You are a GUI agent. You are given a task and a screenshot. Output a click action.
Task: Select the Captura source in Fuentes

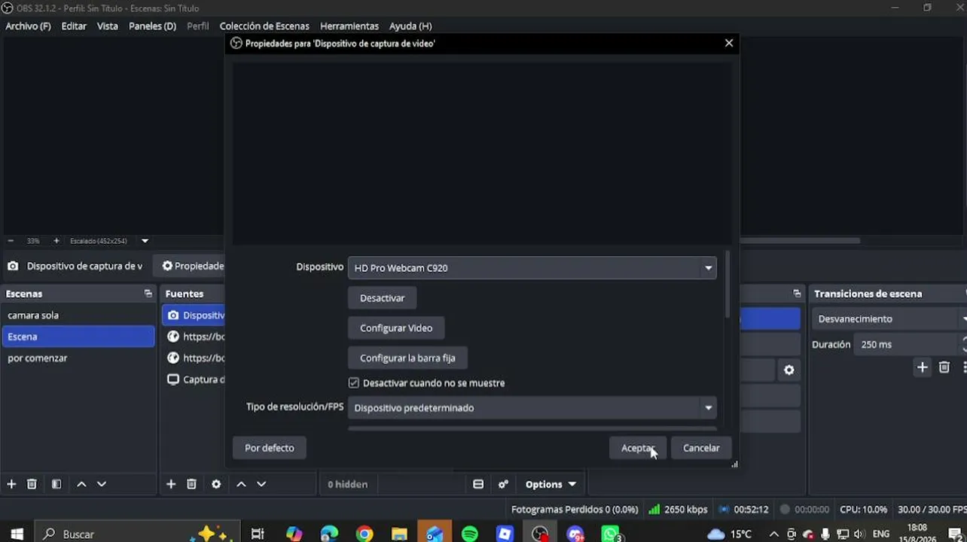coord(194,379)
